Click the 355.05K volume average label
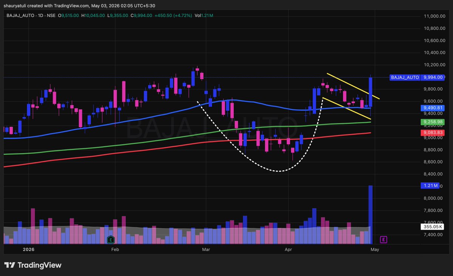453x276 pixels. tap(432, 227)
